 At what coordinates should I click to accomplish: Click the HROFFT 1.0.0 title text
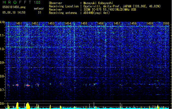pos(21,2)
